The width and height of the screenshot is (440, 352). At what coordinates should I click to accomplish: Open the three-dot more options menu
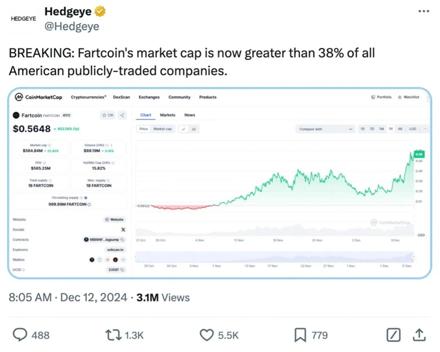click(x=424, y=11)
